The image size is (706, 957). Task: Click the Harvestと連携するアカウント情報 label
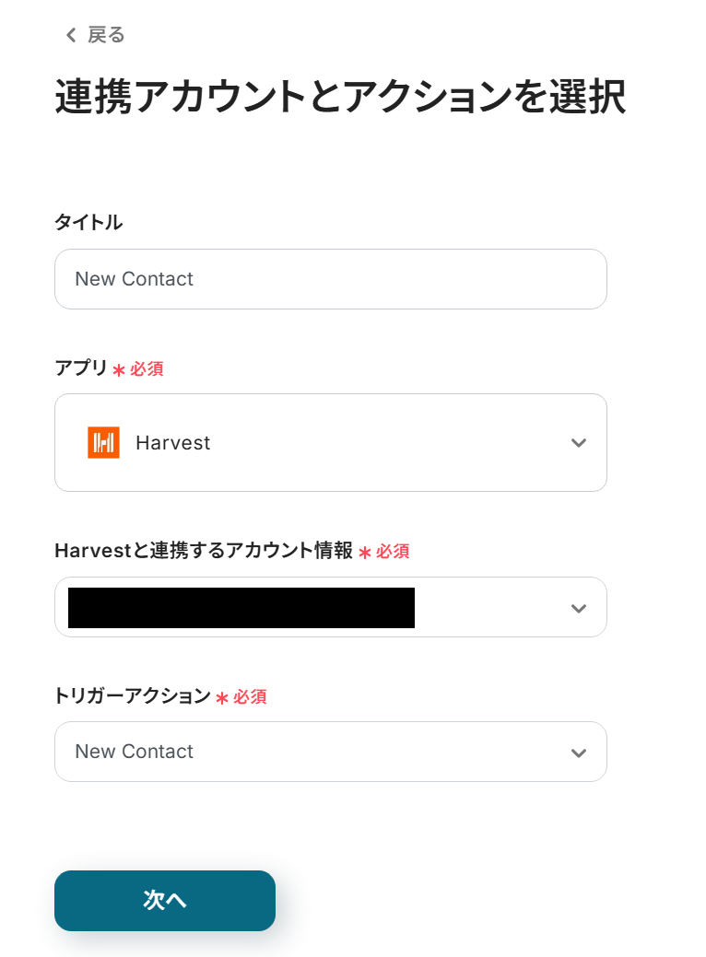203,550
